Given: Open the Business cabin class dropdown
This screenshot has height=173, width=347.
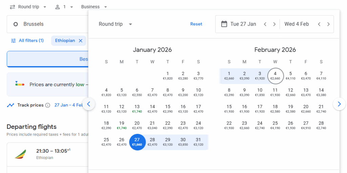Looking at the screenshot, I should pos(94,7).
